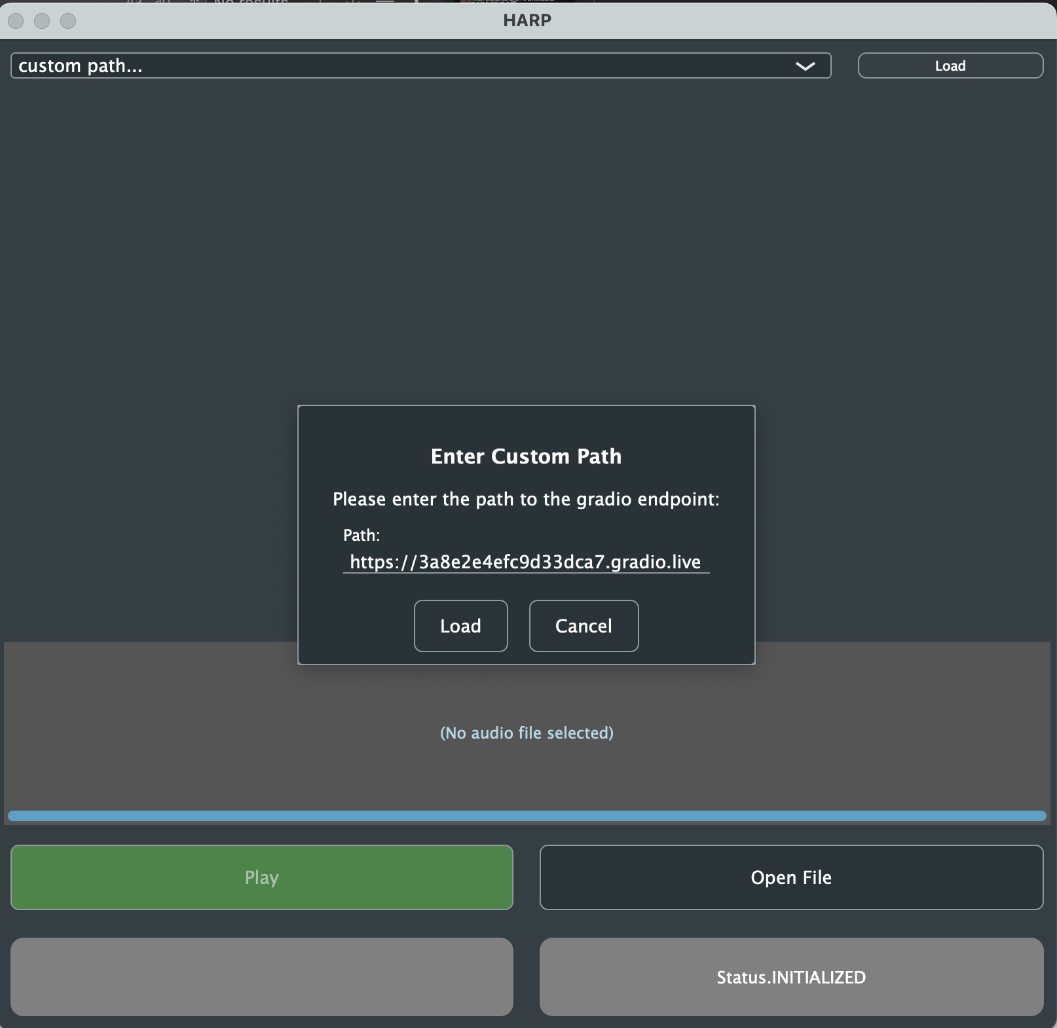Click the green Play button
The height and width of the screenshot is (1028, 1057).
pos(261,877)
